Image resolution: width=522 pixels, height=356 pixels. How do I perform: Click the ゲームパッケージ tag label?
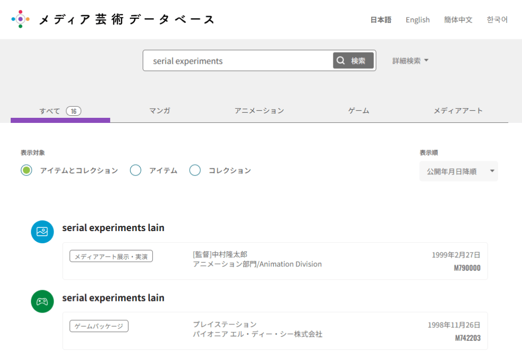click(x=99, y=326)
